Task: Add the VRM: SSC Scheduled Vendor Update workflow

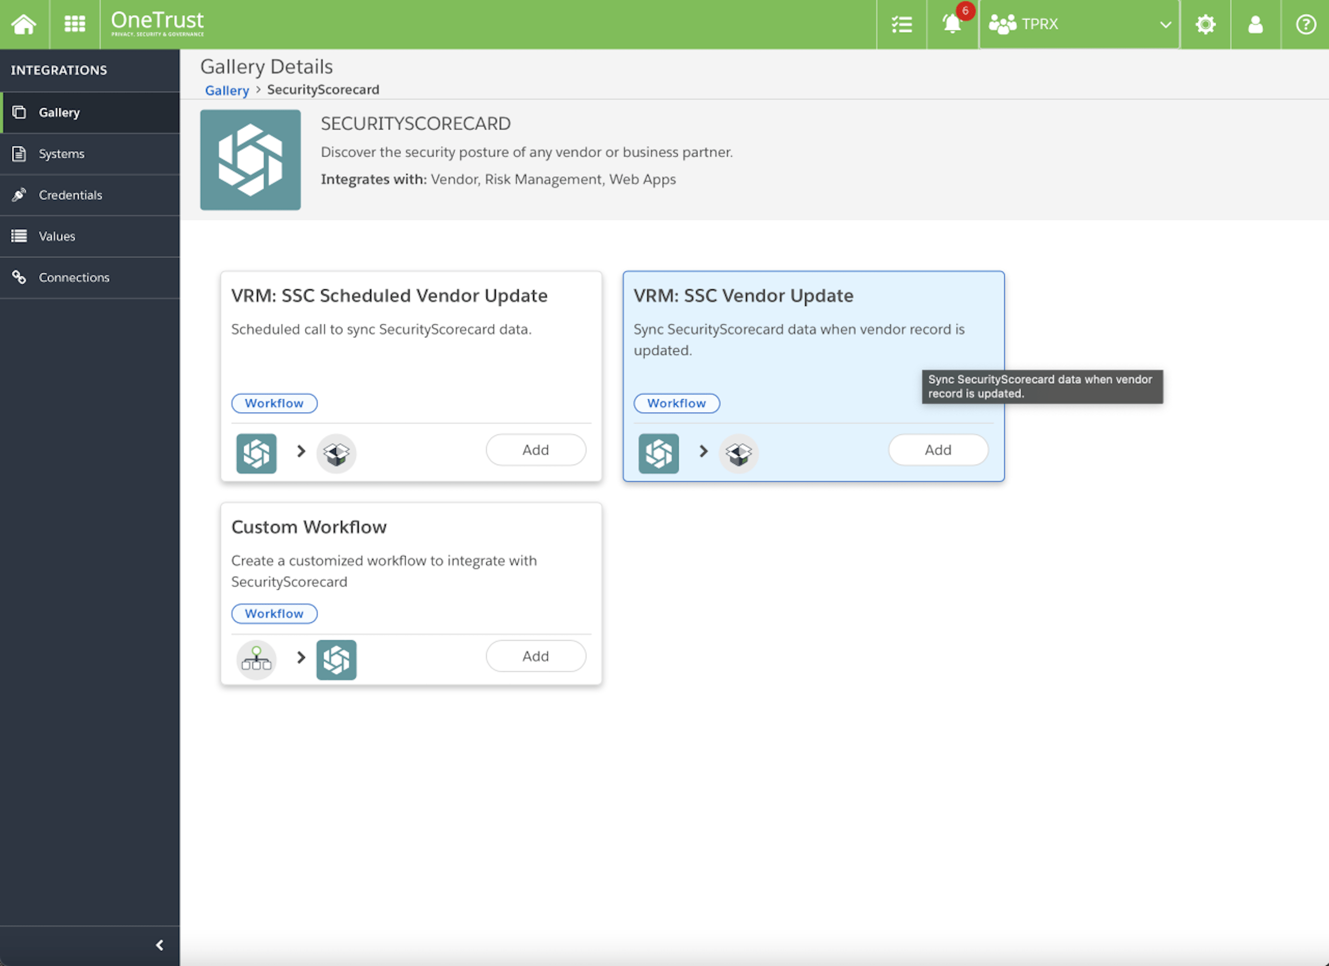Action: 535,450
